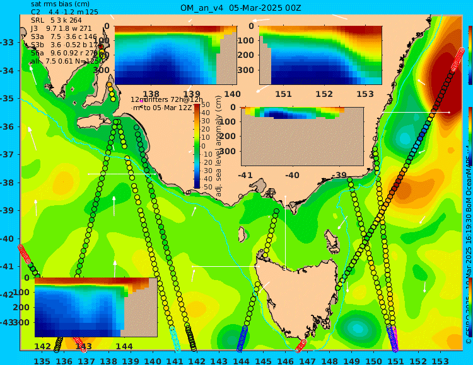
Task: Click the cyan track circles near longitude 141
Action: (x=175, y=339)
